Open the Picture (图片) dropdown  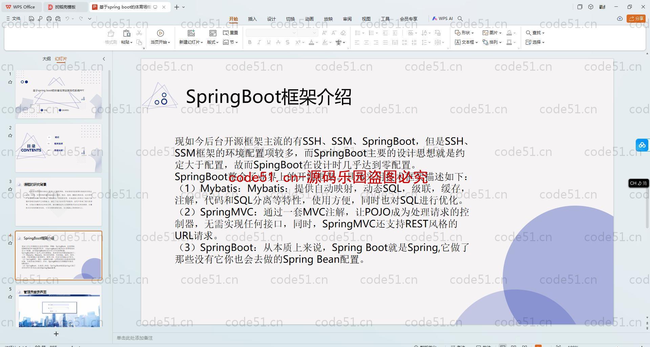click(x=492, y=33)
